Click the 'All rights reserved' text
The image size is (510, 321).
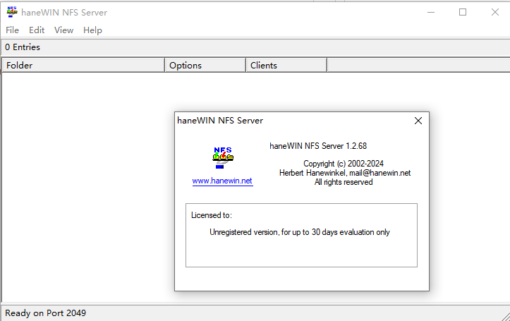pos(344,182)
